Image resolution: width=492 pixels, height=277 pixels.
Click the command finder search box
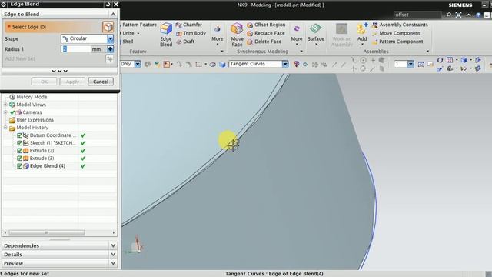(417, 15)
